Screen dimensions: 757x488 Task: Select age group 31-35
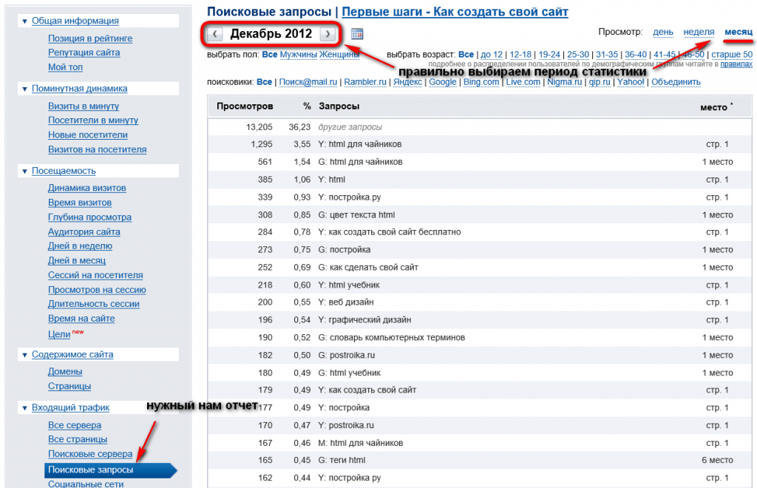coord(607,55)
